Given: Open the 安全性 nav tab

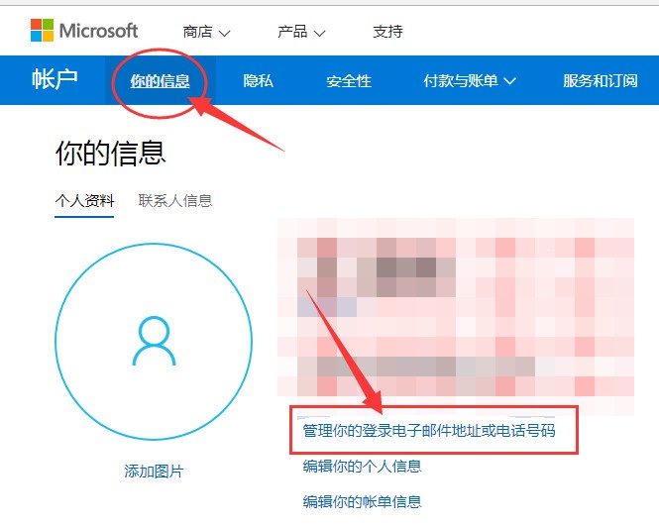Looking at the screenshot, I should [349, 80].
